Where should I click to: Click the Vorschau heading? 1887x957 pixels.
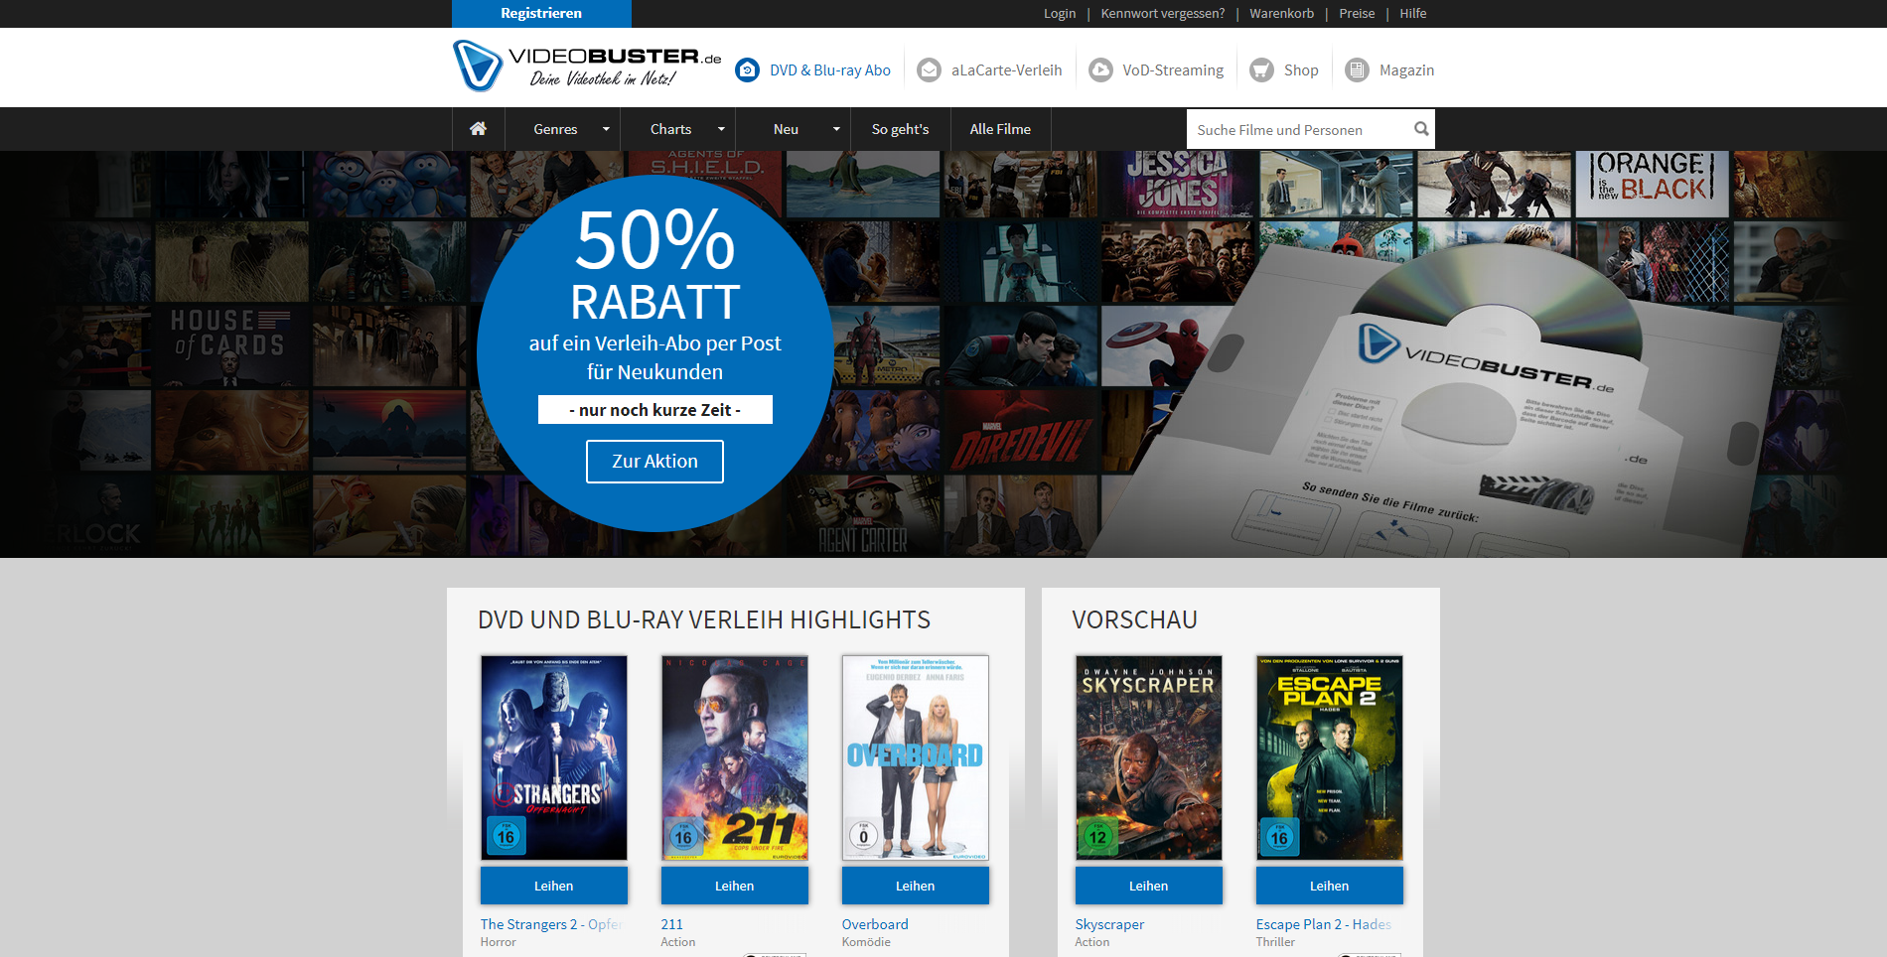[x=1135, y=619]
